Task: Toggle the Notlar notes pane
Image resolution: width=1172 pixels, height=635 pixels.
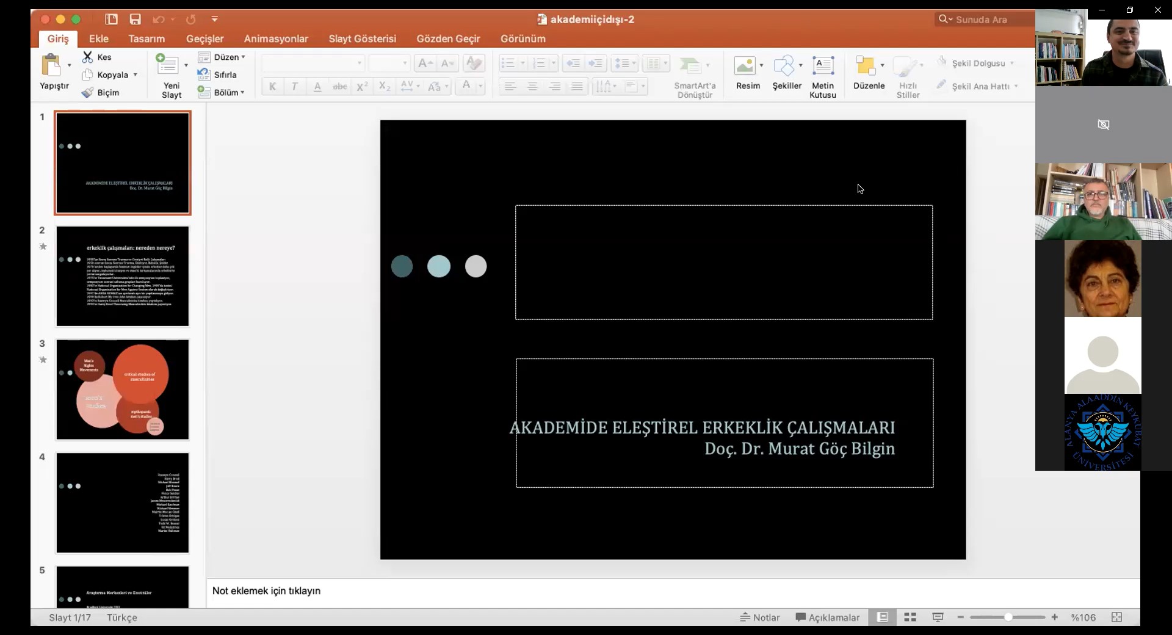Action: [760, 617]
